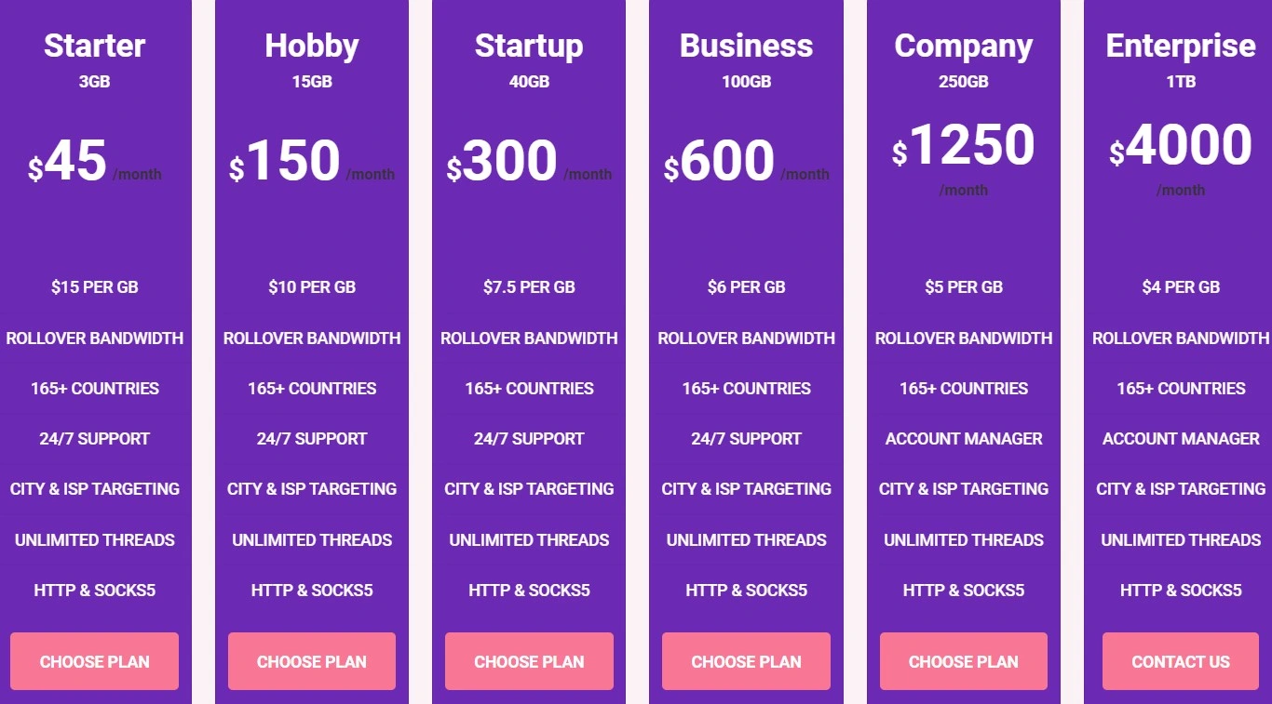The width and height of the screenshot is (1272, 704).
Task: Click the Business plan title
Action: (746, 46)
